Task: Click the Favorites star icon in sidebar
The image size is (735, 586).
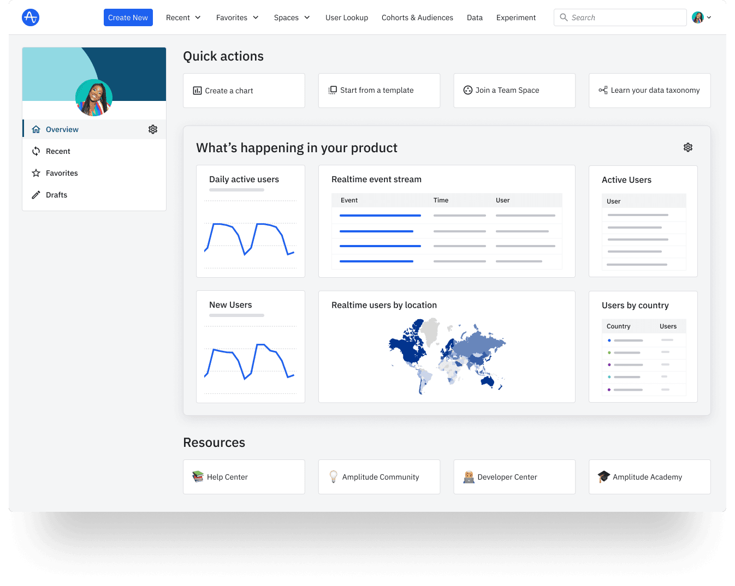Action: click(36, 173)
